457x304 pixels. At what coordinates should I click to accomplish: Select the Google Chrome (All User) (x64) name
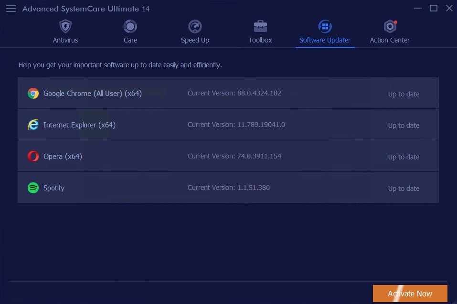[x=93, y=94]
